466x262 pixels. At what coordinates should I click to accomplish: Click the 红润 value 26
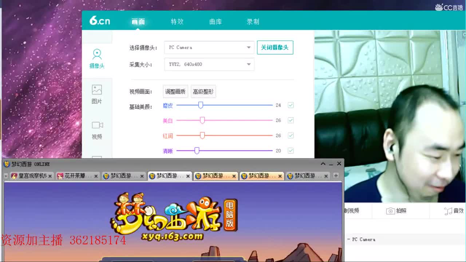[278, 135]
